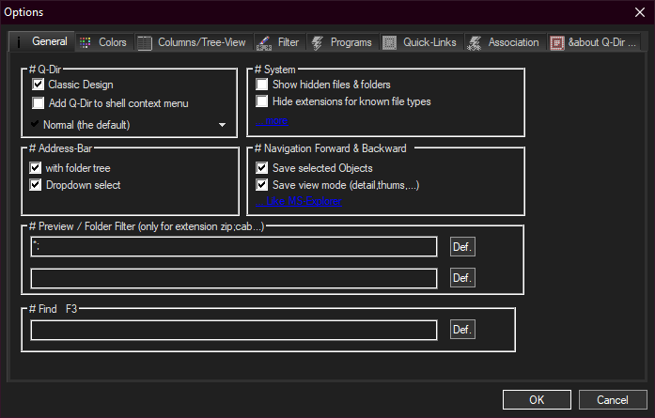This screenshot has height=418, width=655.
Task: Click Def. button in the Find F3 section
Action: 462,330
